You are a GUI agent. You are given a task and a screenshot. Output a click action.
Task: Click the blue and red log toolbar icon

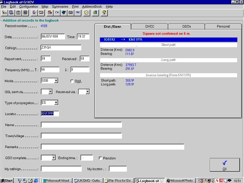click(x=11, y=13)
